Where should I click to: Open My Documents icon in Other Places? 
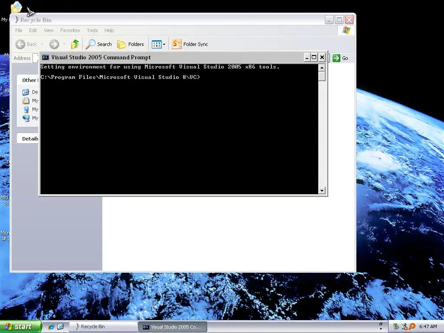pyautogui.click(x=26, y=101)
